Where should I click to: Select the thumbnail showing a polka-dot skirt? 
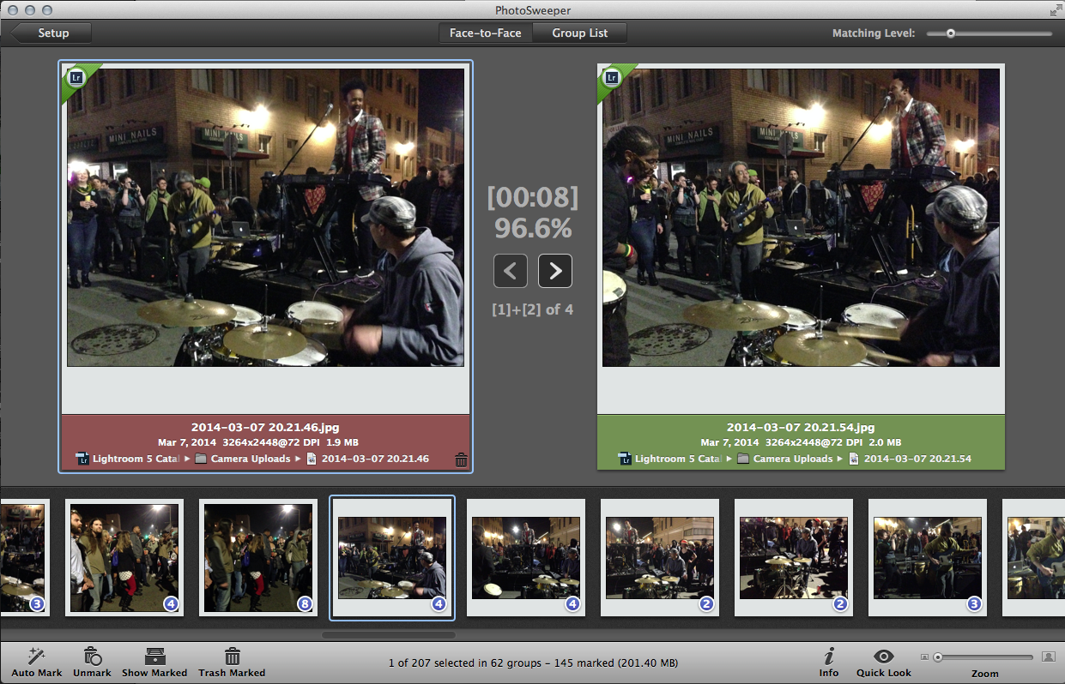tap(124, 557)
